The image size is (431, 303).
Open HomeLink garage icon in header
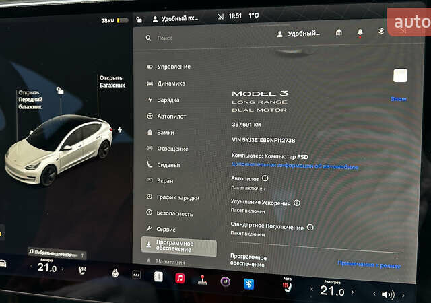(339, 32)
